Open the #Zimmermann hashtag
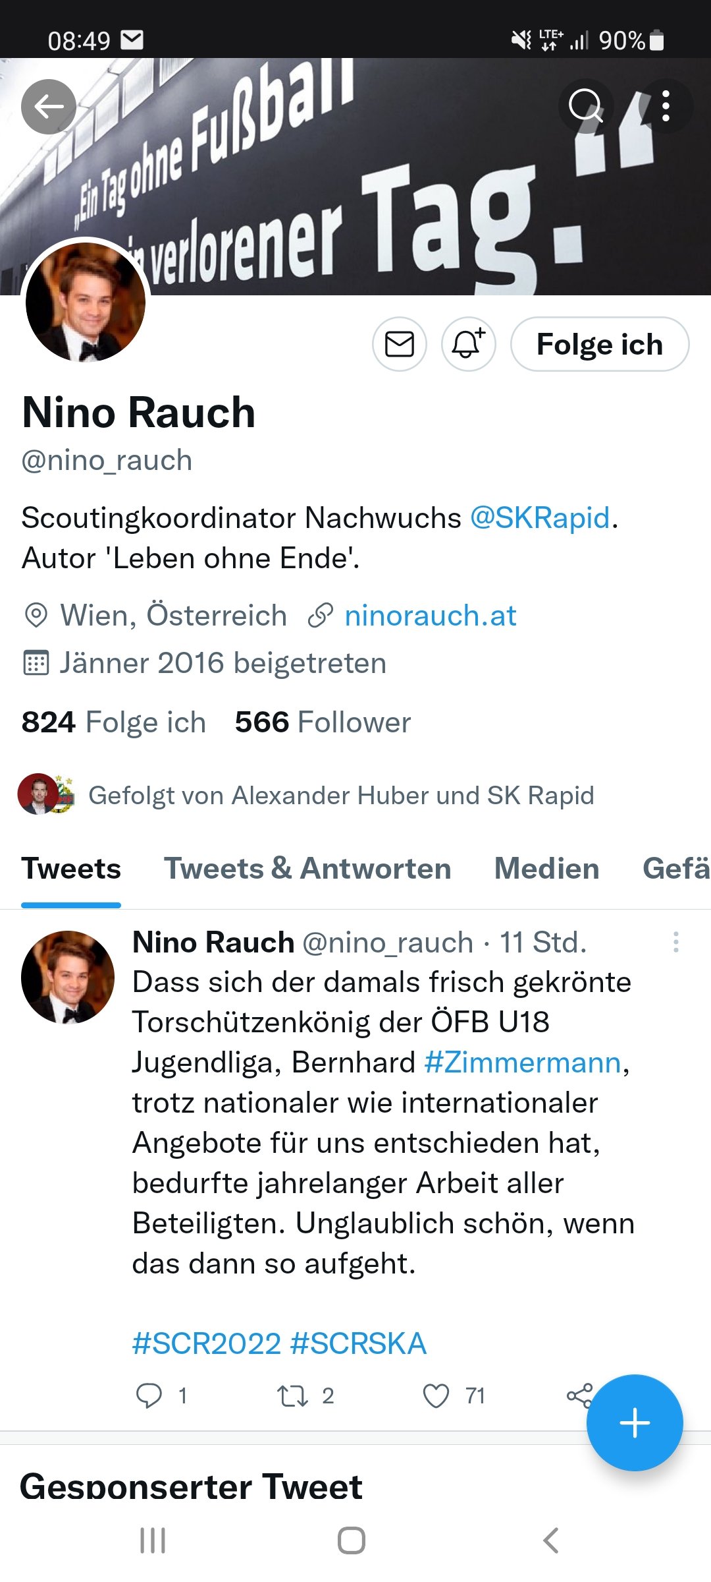The height and width of the screenshot is (1582, 711). (x=523, y=1063)
